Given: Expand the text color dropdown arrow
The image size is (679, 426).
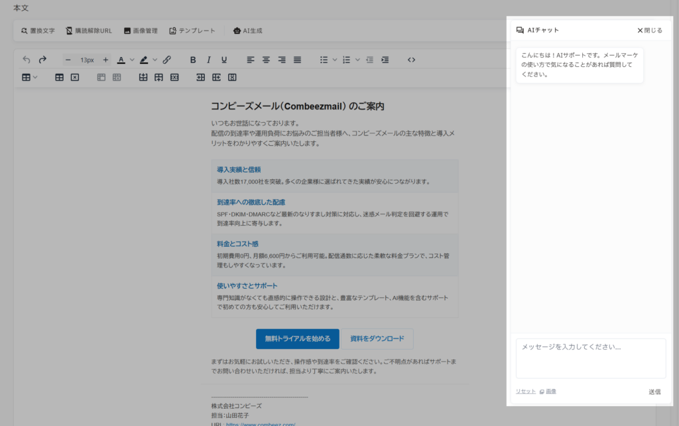Looking at the screenshot, I should pyautogui.click(x=132, y=60).
